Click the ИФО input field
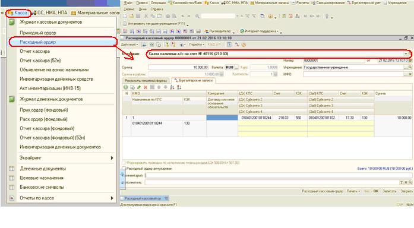The image size is (414, 228). 353,74
